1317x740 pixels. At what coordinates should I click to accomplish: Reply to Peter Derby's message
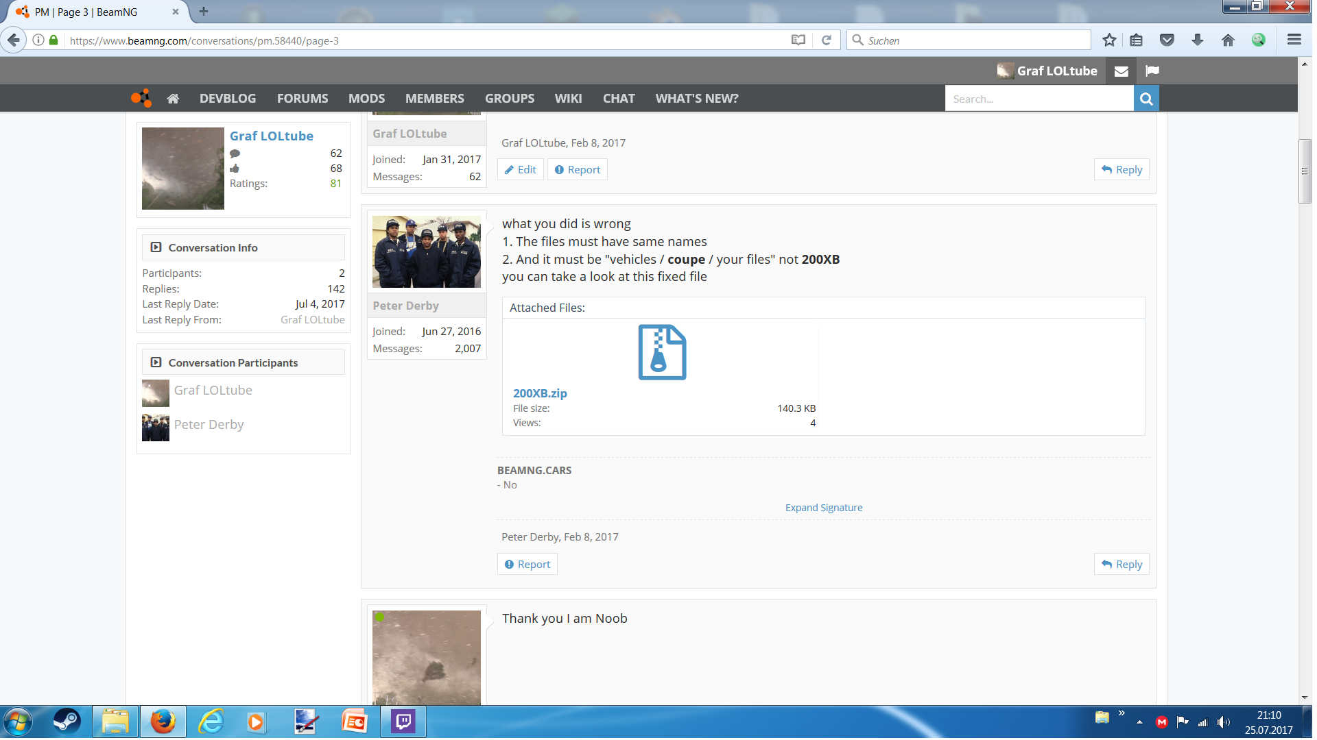pos(1122,565)
